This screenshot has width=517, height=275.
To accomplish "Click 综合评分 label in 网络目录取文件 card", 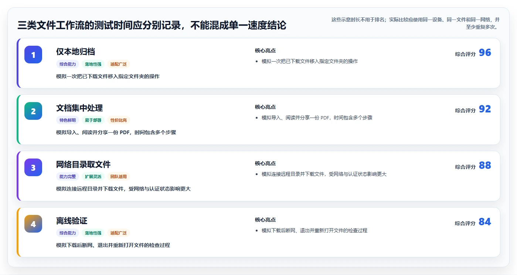I will pos(465,167).
